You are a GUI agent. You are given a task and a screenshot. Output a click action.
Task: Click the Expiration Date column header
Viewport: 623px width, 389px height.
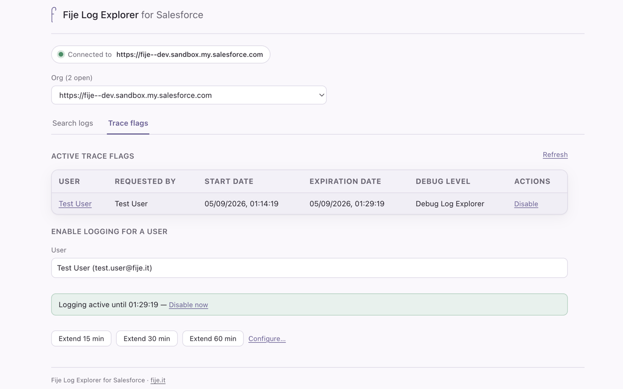tap(345, 181)
